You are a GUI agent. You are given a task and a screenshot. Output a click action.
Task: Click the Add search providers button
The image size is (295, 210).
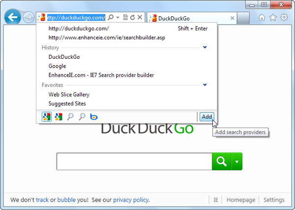(x=207, y=117)
